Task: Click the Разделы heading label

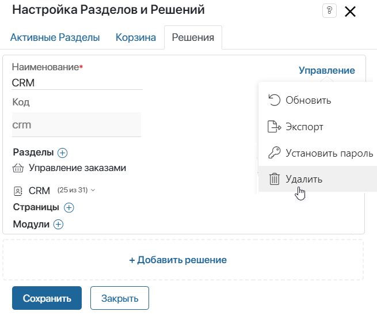Action: (33, 152)
